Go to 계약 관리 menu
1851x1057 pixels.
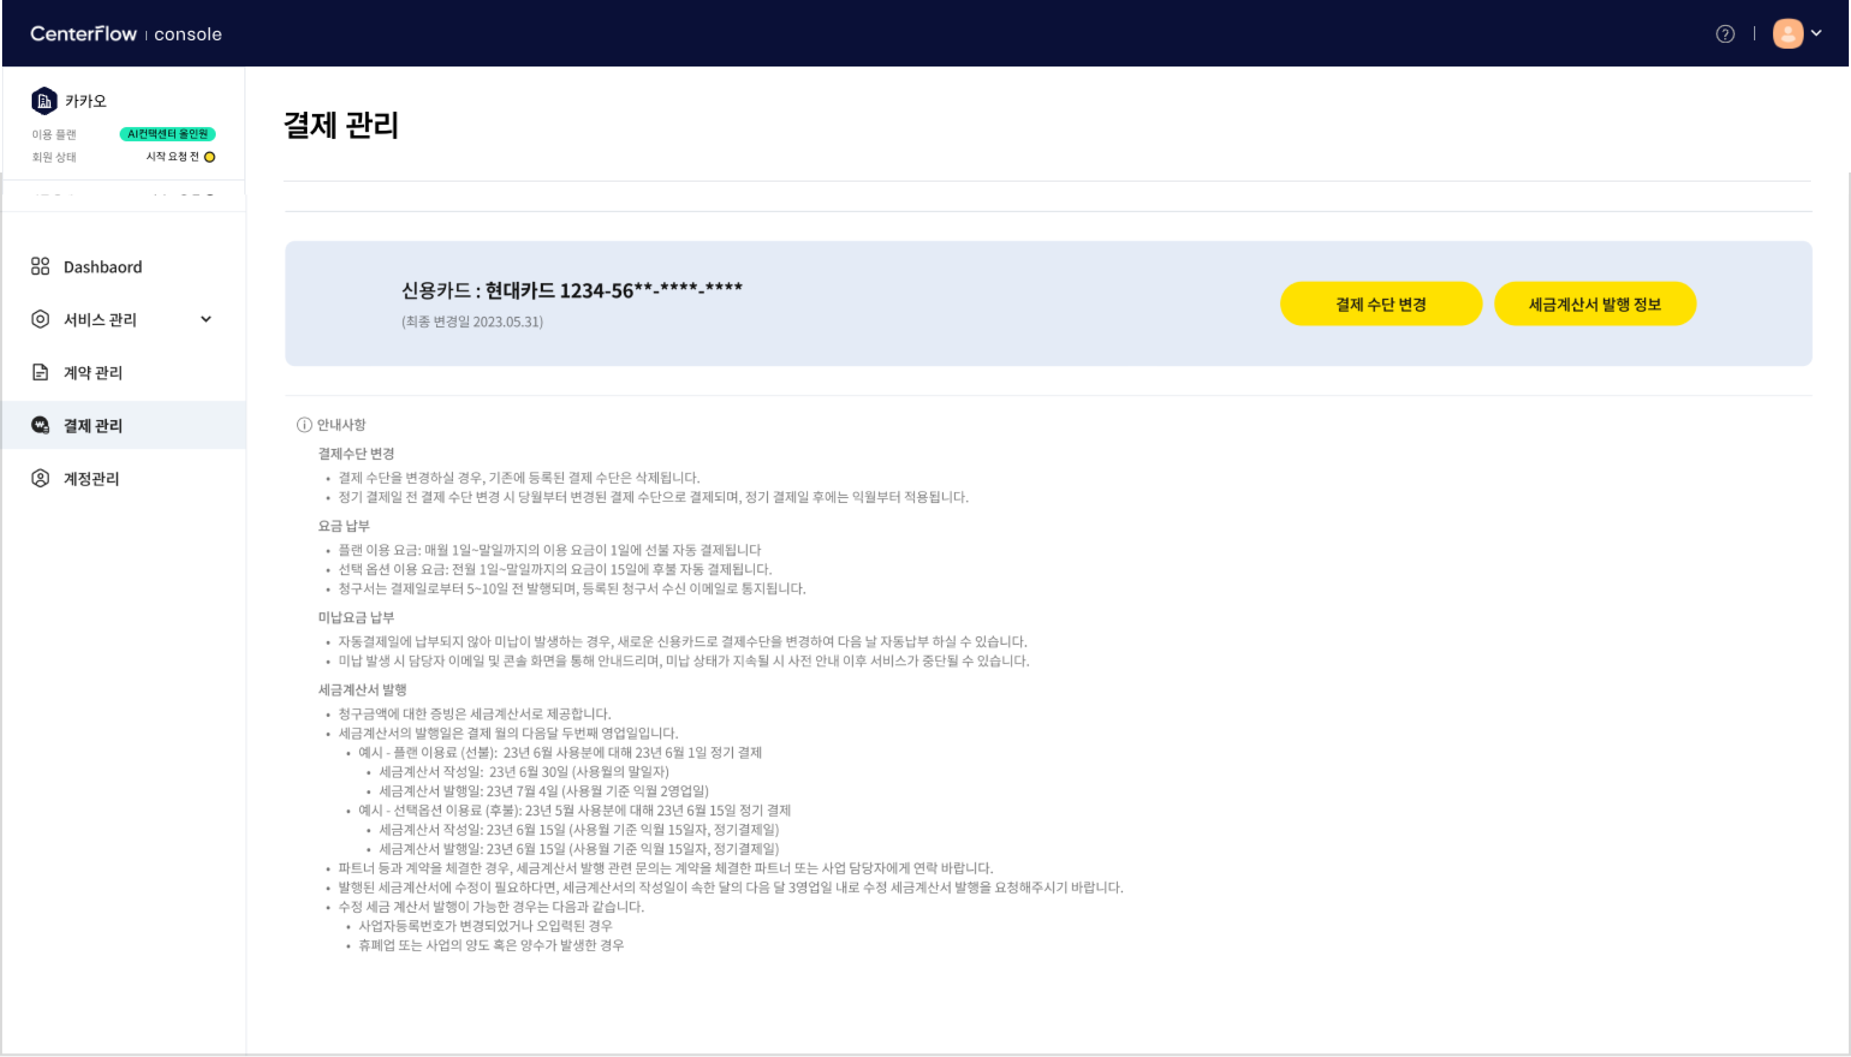(93, 373)
